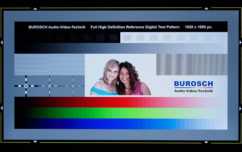The image size is (242, 152).
Task: Click "Audio-Video-Technik" caption under the logo
Action: (x=194, y=91)
